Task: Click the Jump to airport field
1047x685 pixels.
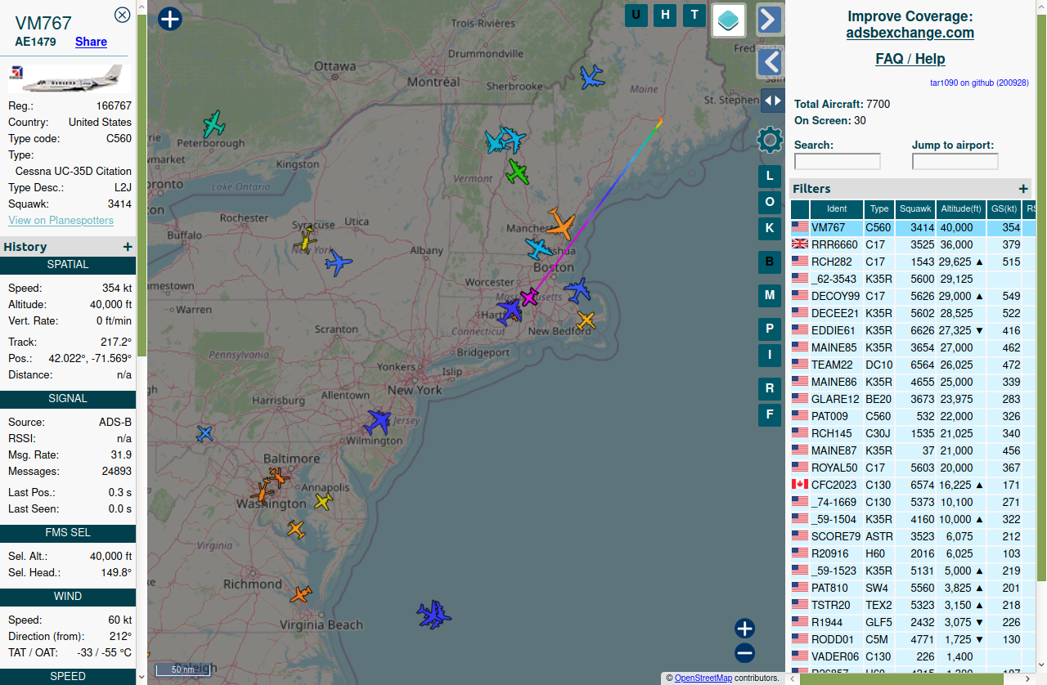Action: (955, 161)
